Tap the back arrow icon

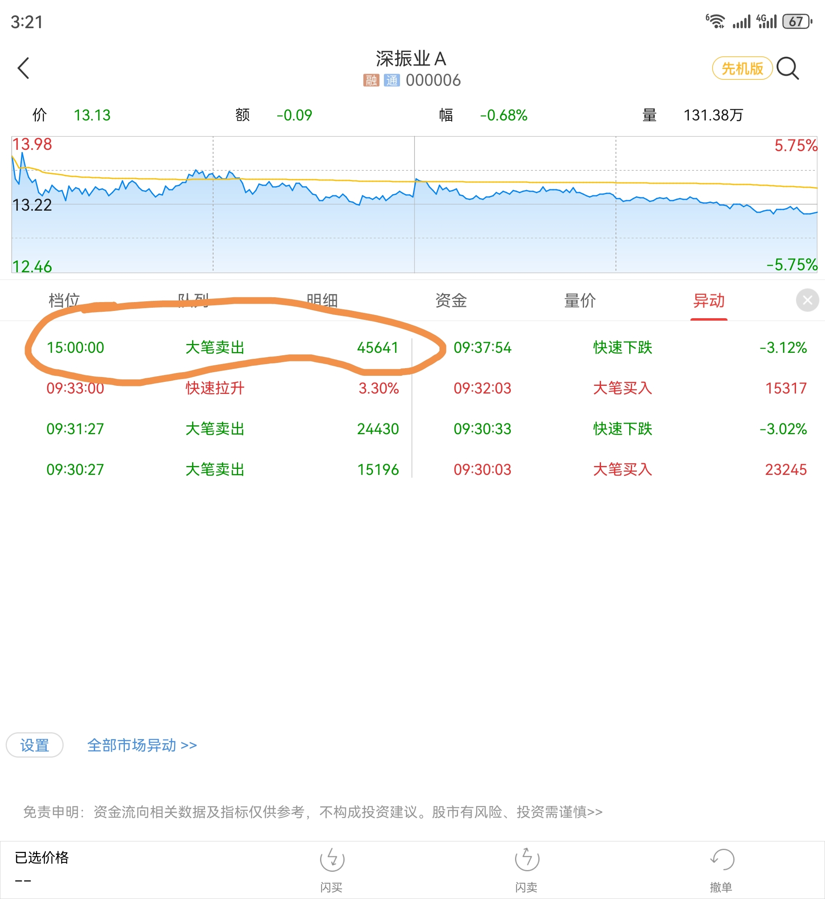pyautogui.click(x=23, y=68)
